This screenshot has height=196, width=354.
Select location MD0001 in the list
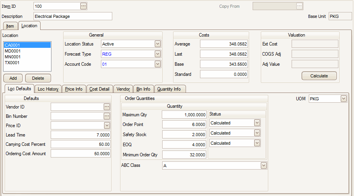coord(12,51)
